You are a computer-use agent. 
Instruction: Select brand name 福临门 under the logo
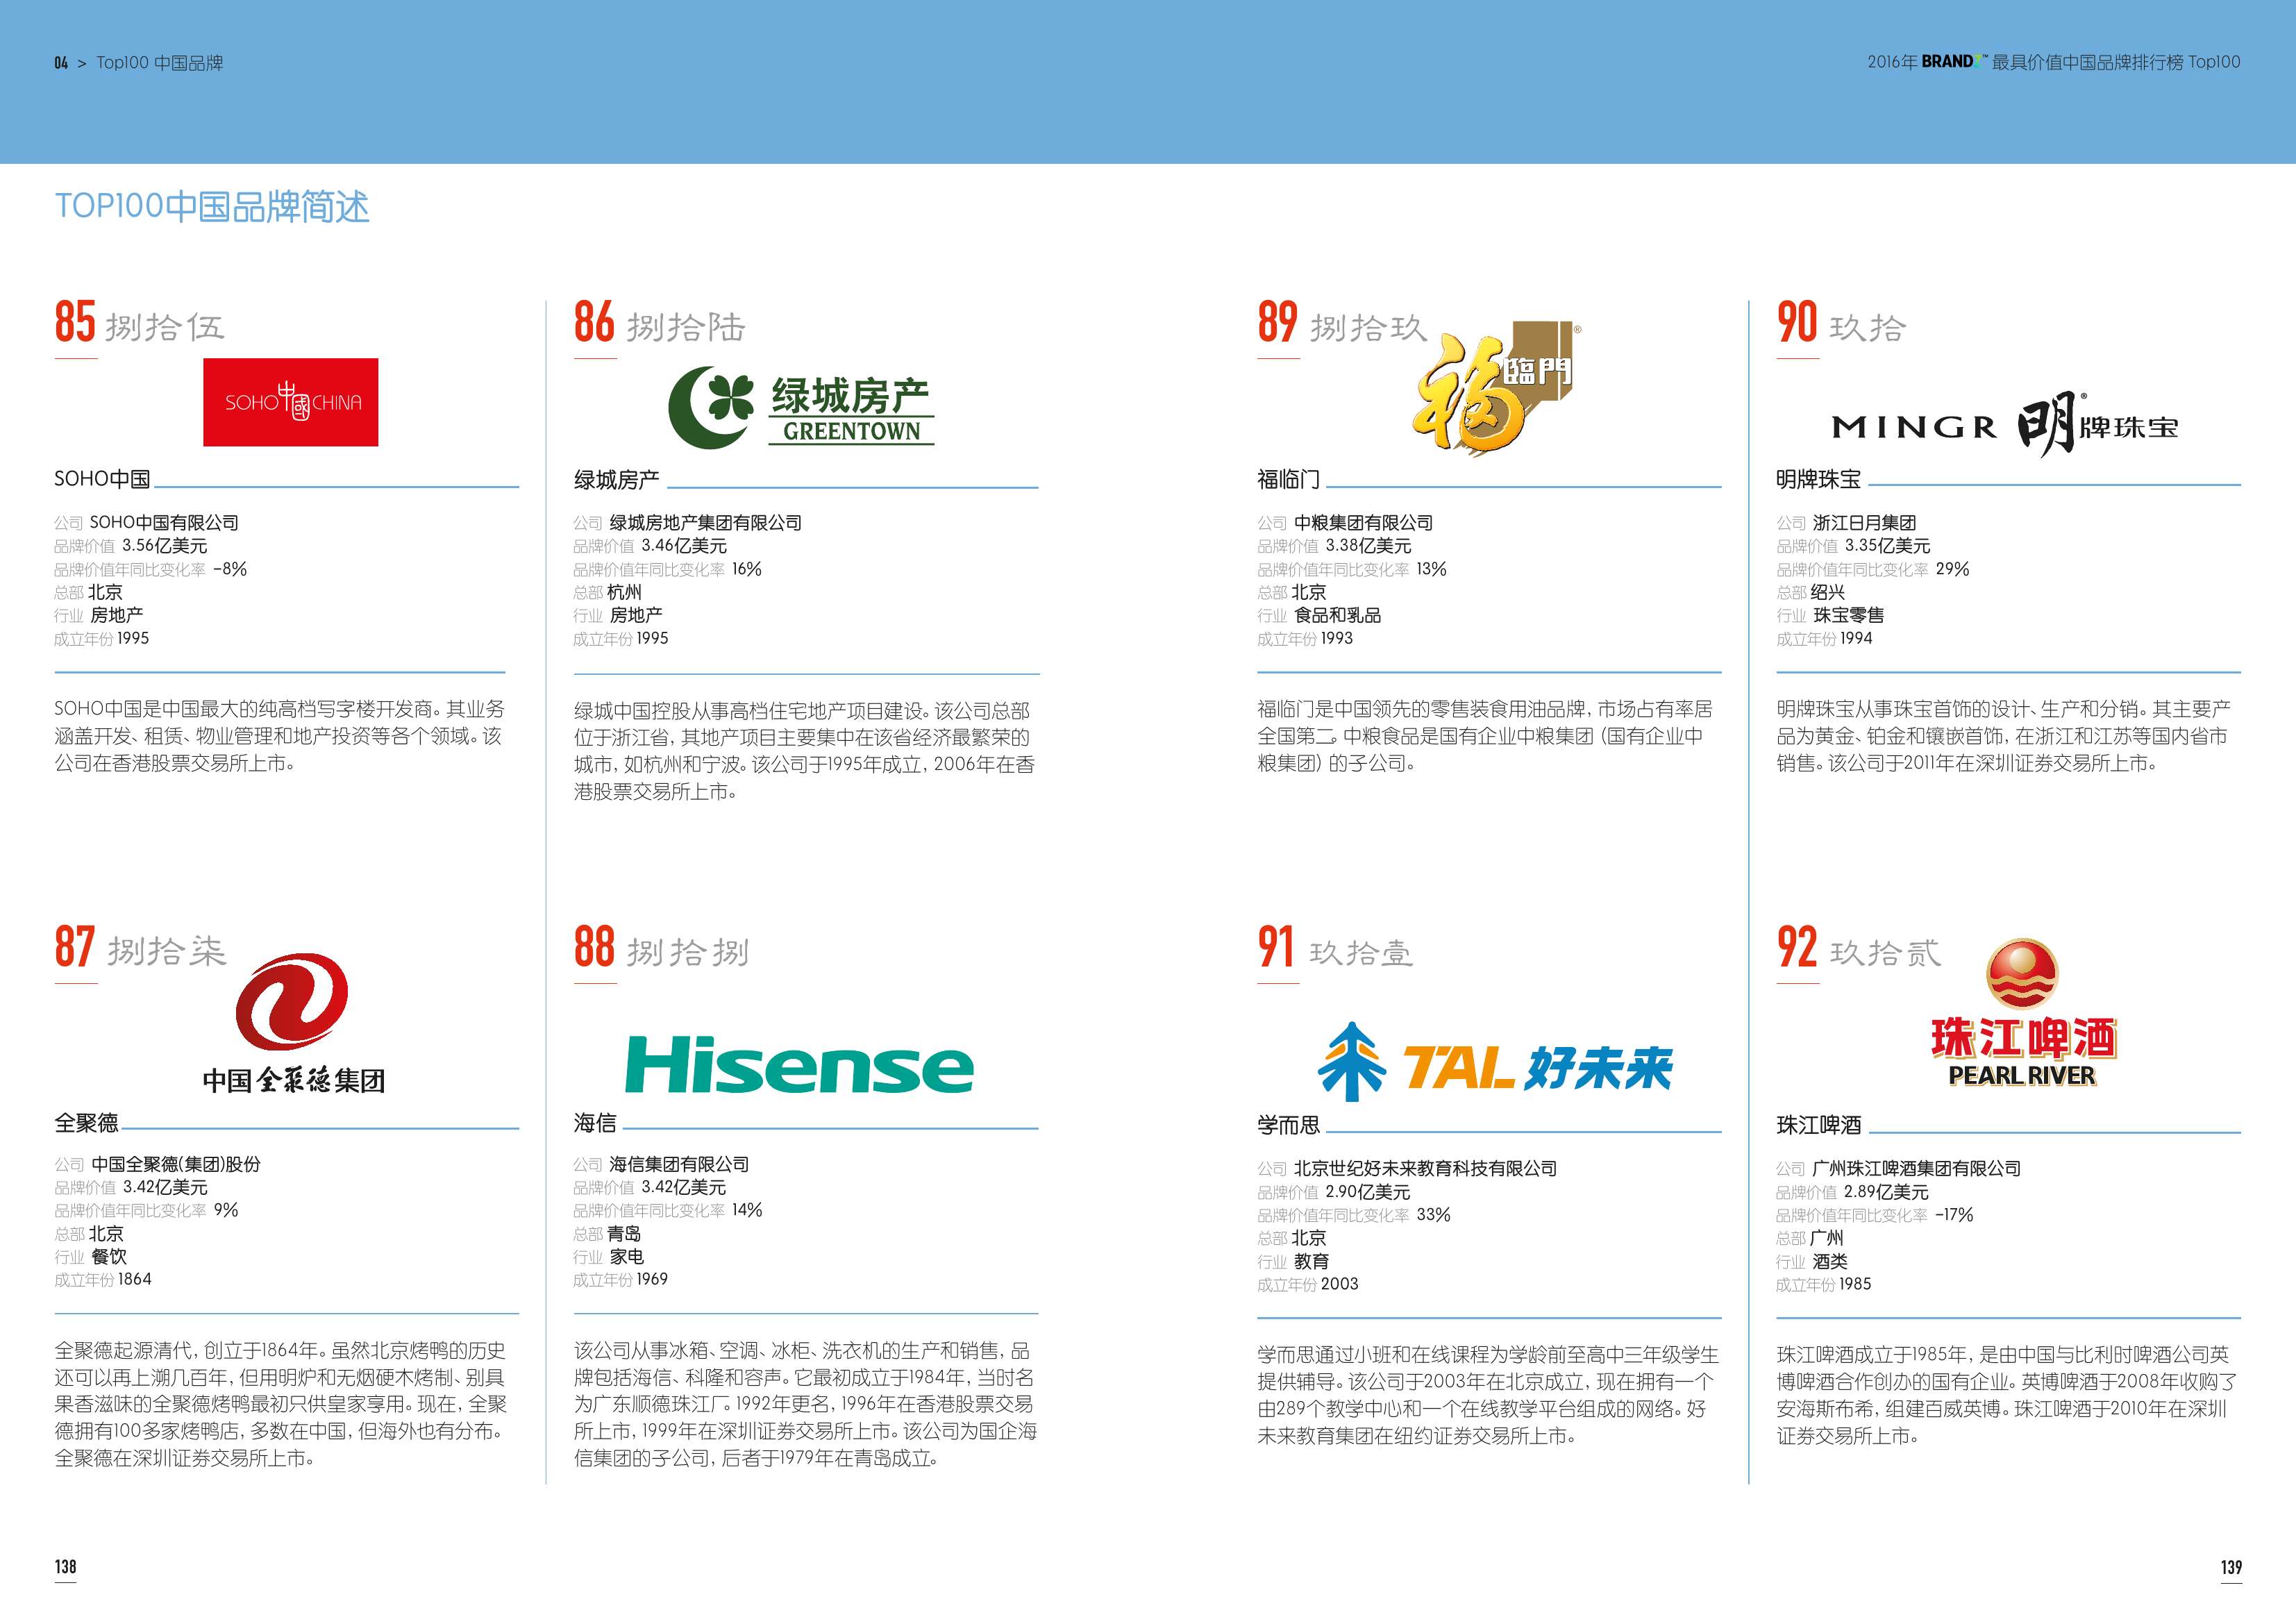1289,480
